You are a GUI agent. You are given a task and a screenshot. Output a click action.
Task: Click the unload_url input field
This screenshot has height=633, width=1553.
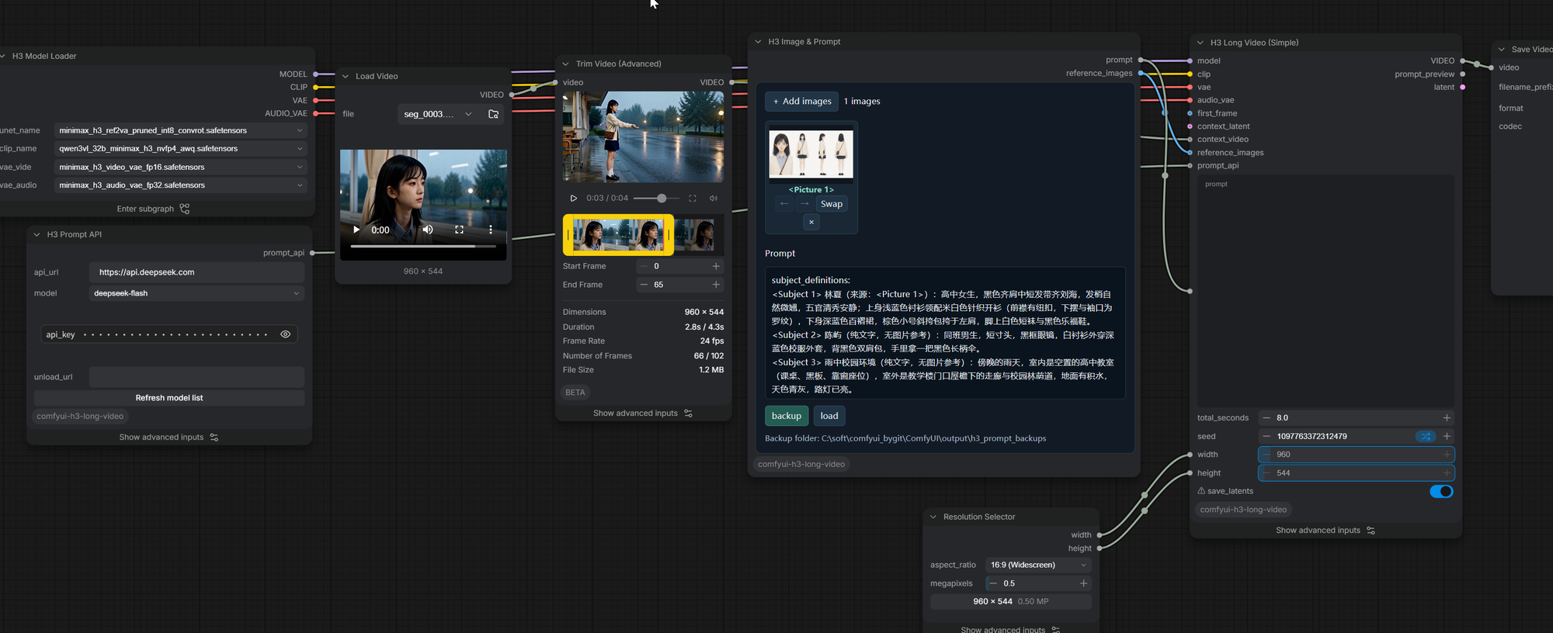coord(196,377)
